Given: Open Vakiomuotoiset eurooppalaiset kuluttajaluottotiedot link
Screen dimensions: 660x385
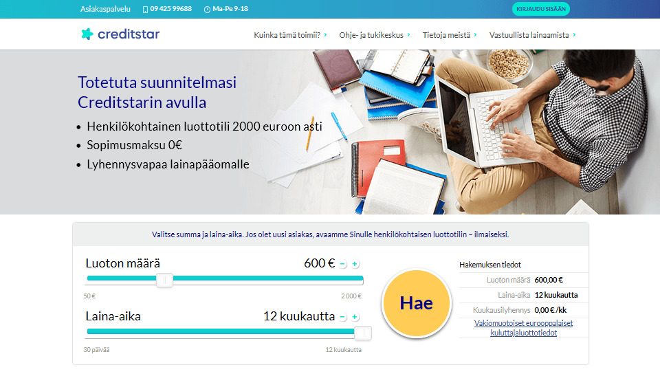Looking at the screenshot, I should [x=524, y=328].
